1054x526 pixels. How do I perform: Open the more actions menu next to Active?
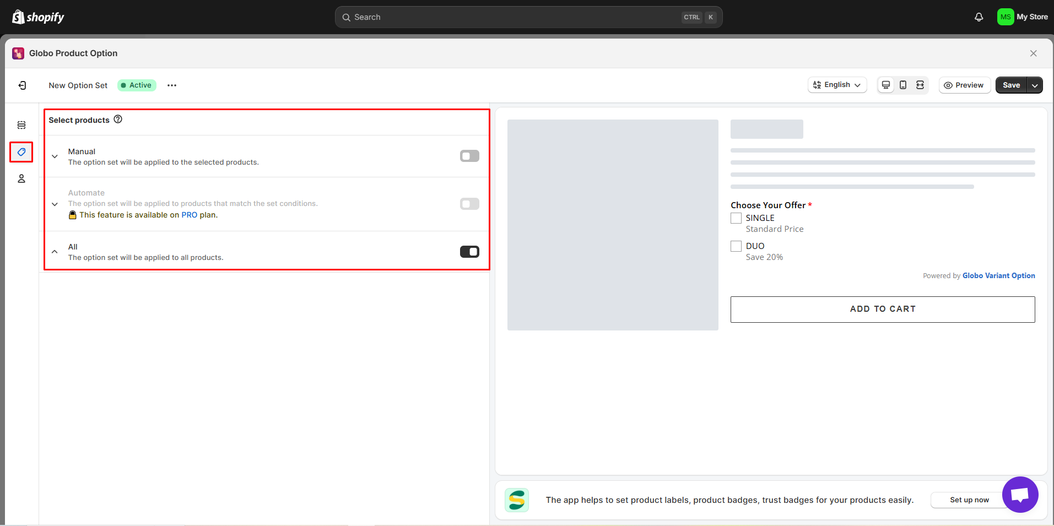171,85
